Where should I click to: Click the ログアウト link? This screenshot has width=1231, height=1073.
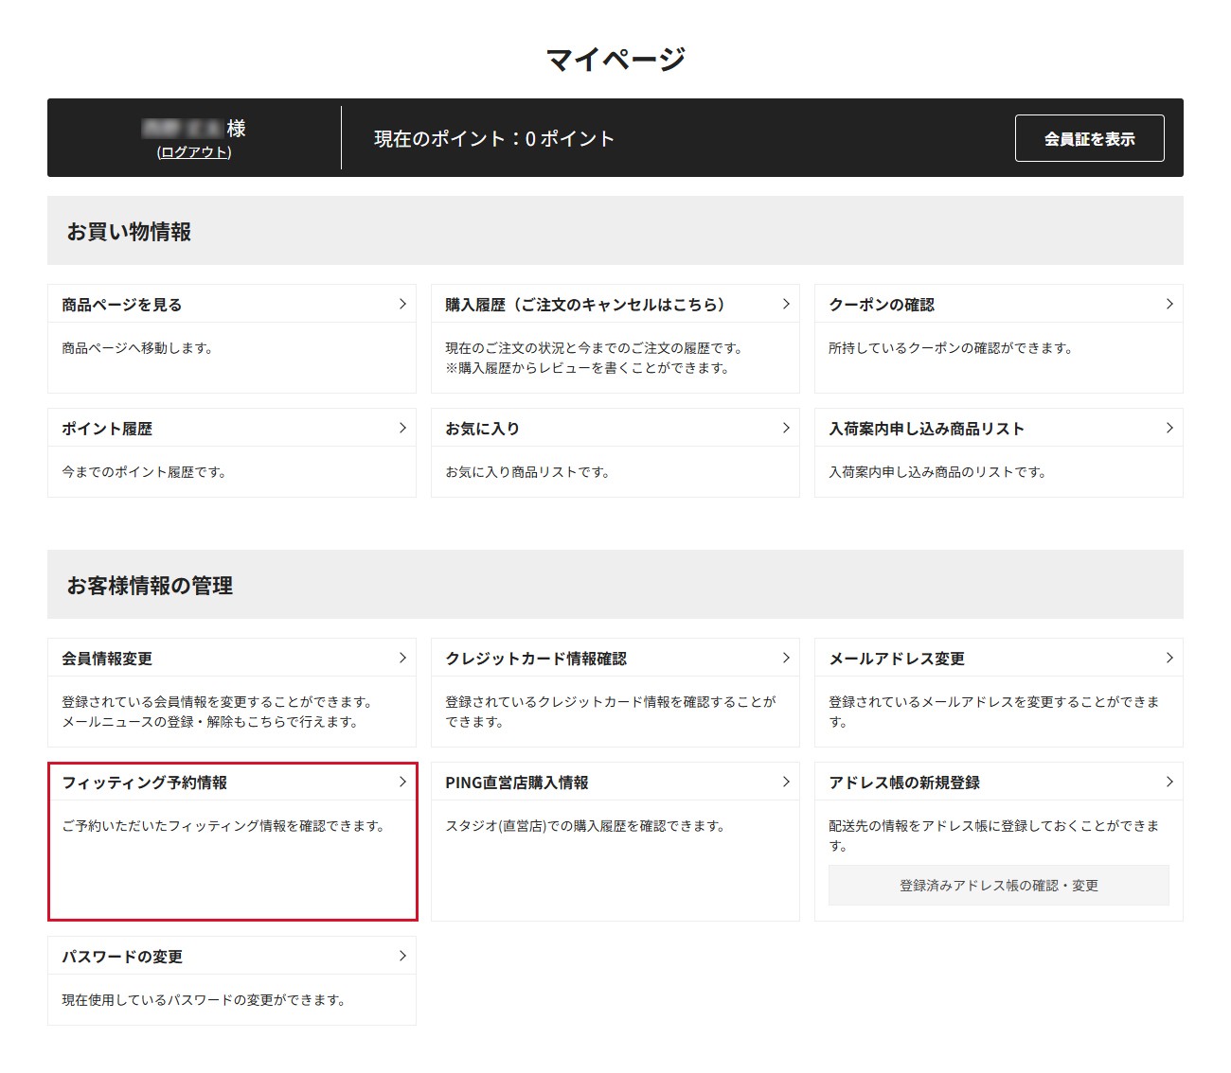tap(194, 152)
